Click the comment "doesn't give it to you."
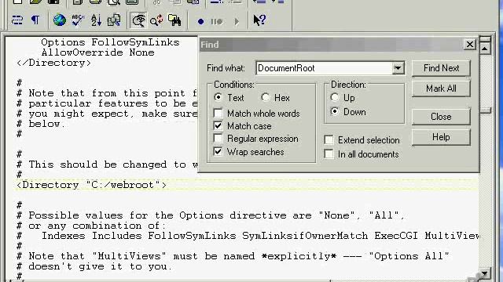The image size is (503, 282). 94,266
